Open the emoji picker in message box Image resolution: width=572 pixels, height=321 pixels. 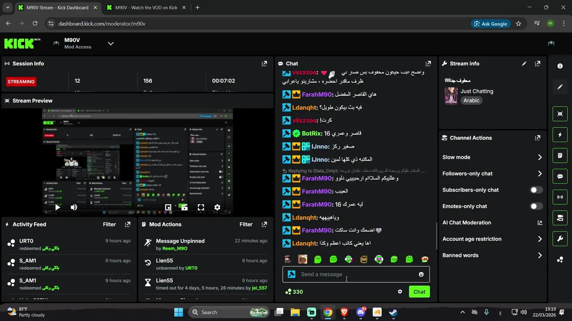[x=421, y=274]
